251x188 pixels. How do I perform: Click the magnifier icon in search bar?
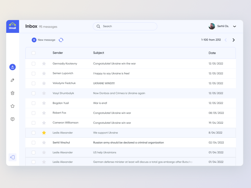[x=98, y=26]
